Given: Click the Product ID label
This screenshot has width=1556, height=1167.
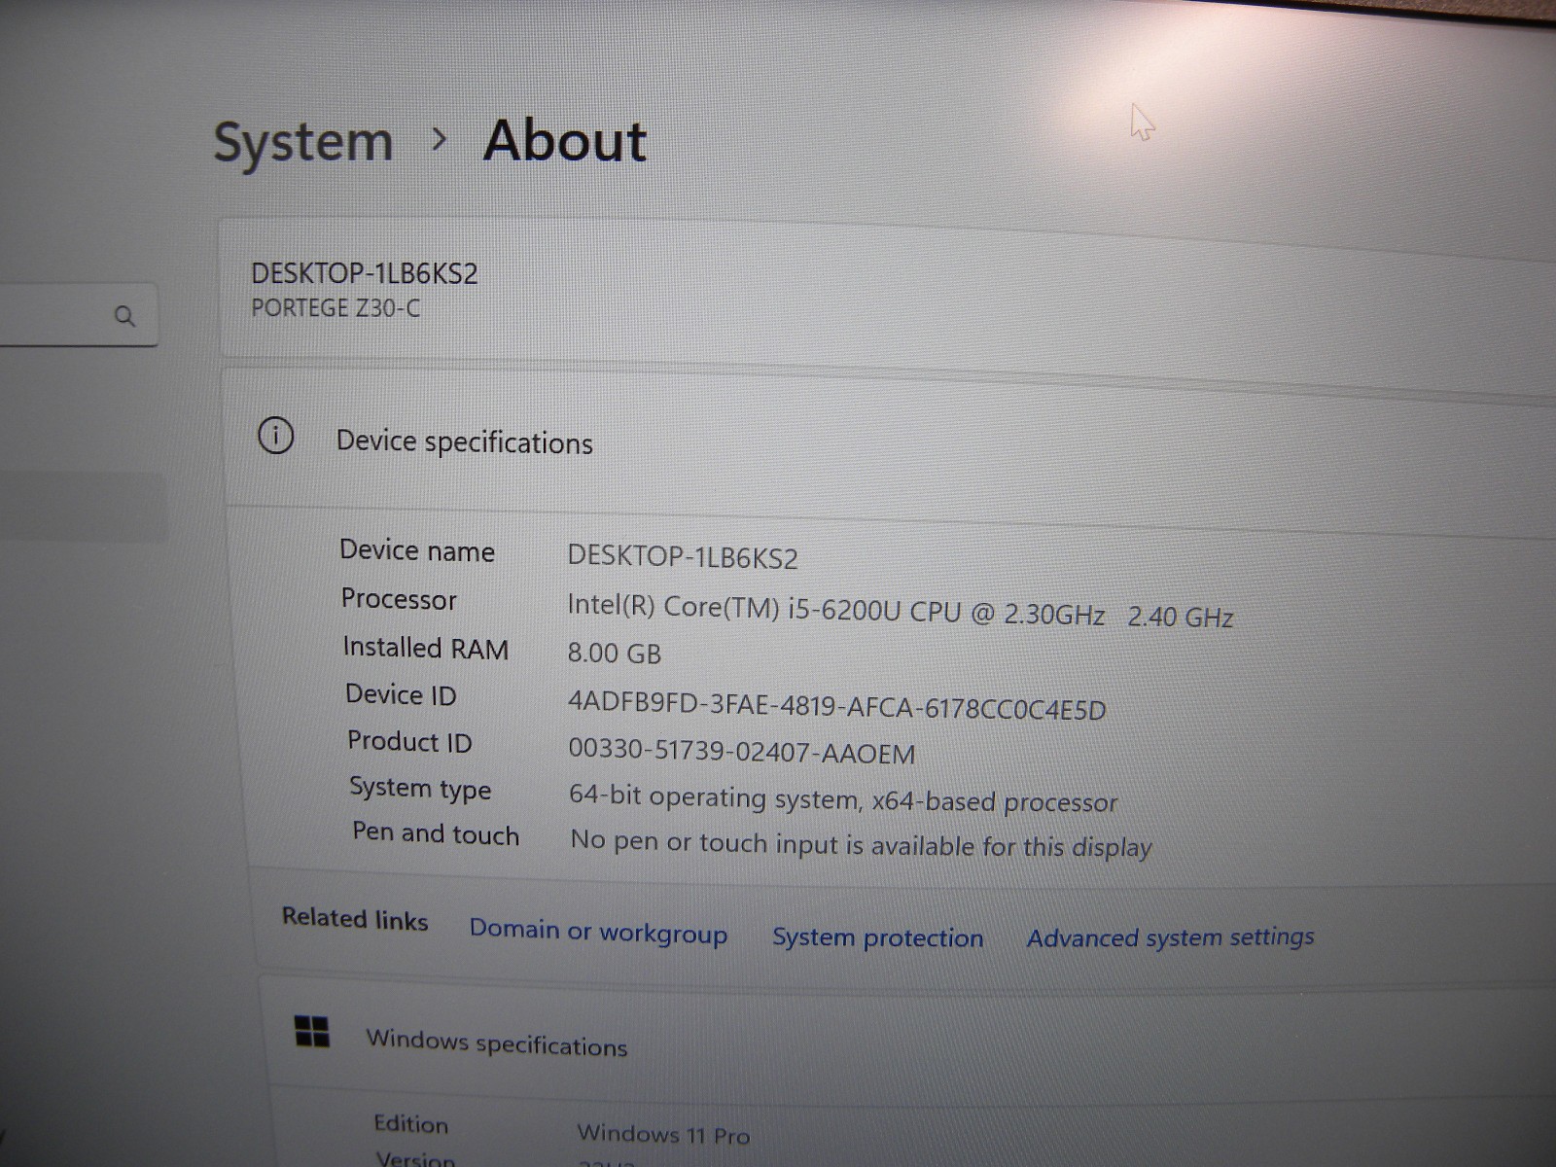Looking at the screenshot, I should pos(409,741).
